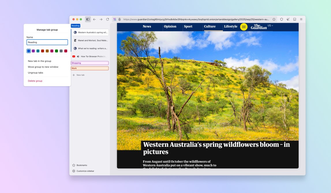The width and height of the screenshot is (331, 193).
Task: Collapse the Reading tab group label
Action: (75, 25)
